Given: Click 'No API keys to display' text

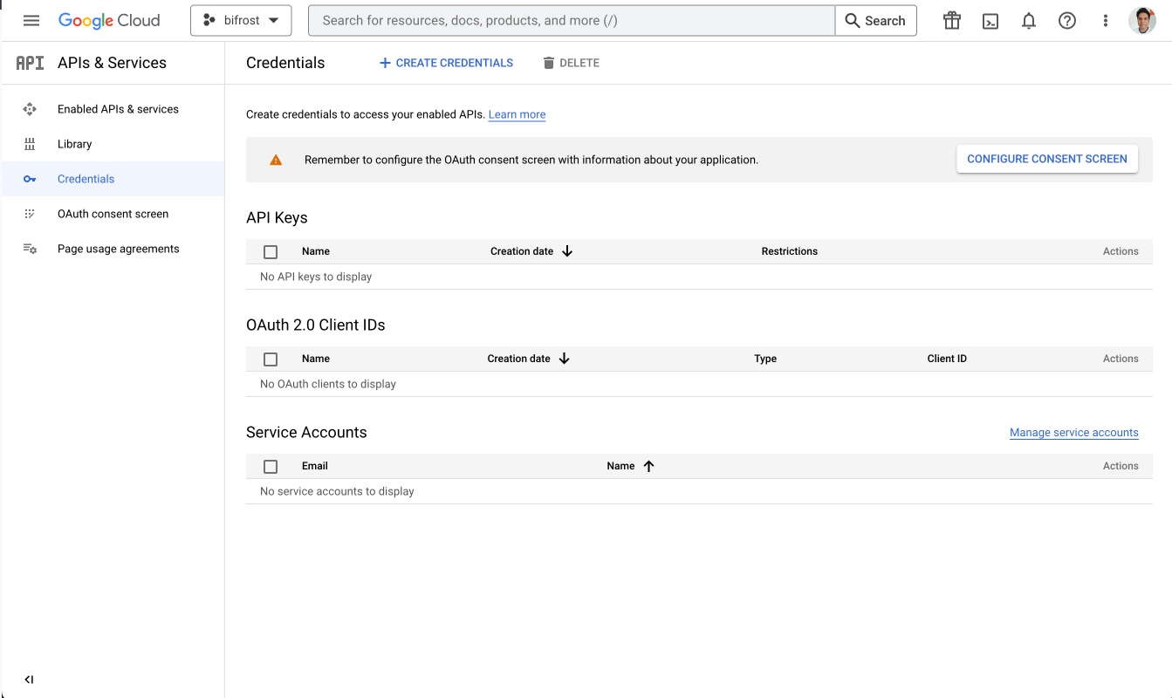Looking at the screenshot, I should tap(316, 277).
